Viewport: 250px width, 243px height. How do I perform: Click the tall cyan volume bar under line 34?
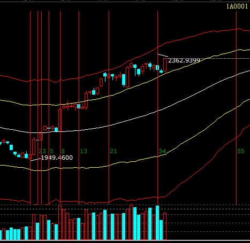[157, 223]
